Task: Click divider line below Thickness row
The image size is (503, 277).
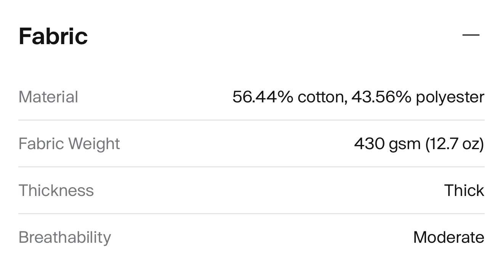Action: pyautogui.click(x=251, y=213)
